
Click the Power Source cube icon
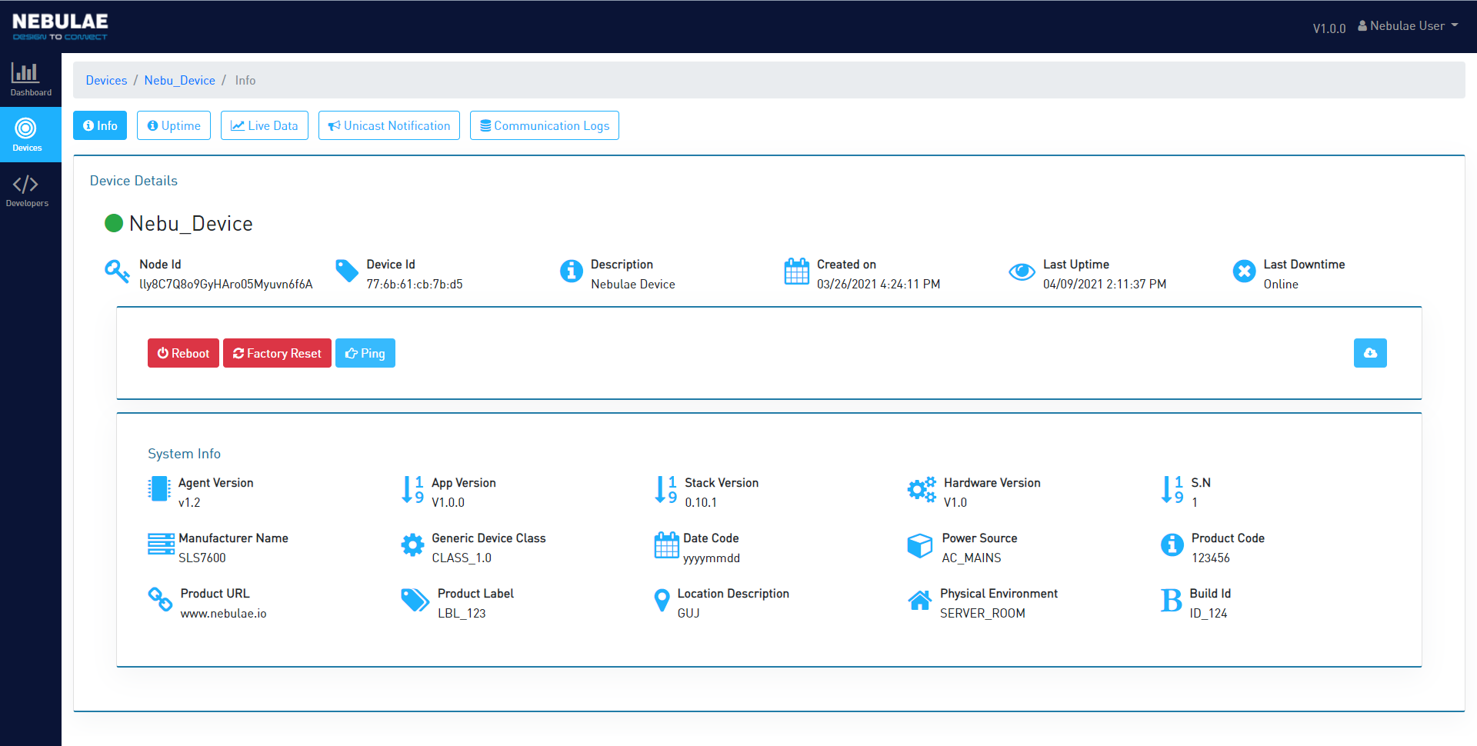tap(920, 545)
